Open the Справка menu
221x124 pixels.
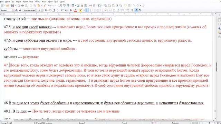63,2
